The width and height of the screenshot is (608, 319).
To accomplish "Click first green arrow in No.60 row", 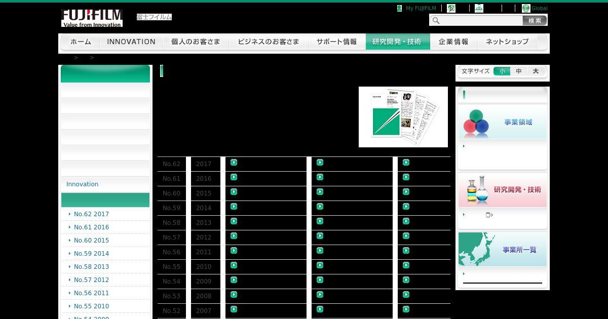I will pos(234,192).
